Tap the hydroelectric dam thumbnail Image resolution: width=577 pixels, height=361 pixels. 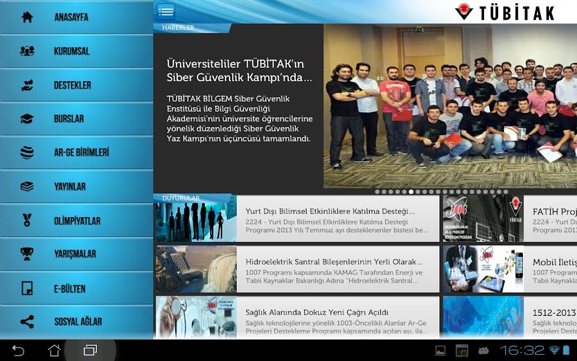[196, 269]
